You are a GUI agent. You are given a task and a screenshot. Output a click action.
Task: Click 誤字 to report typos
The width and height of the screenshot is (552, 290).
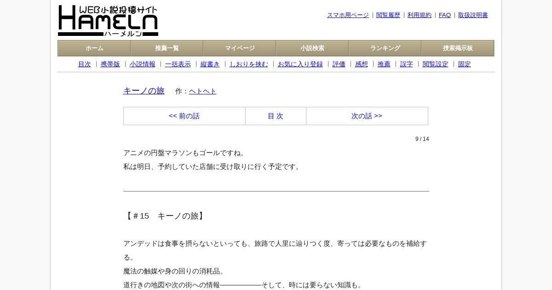tap(407, 64)
